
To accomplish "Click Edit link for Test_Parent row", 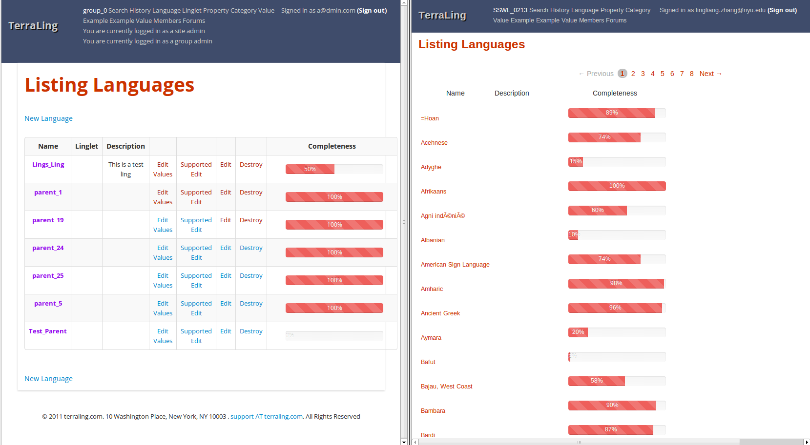I will (226, 331).
